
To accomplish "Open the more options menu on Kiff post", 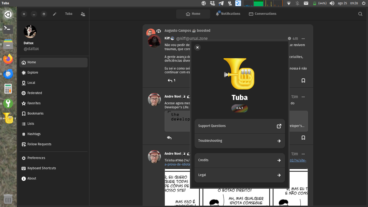I will coord(303,39).
